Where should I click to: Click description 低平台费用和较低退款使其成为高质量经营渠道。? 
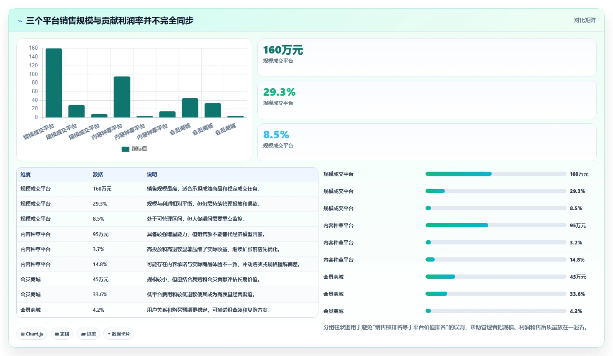pyautogui.click(x=202, y=295)
